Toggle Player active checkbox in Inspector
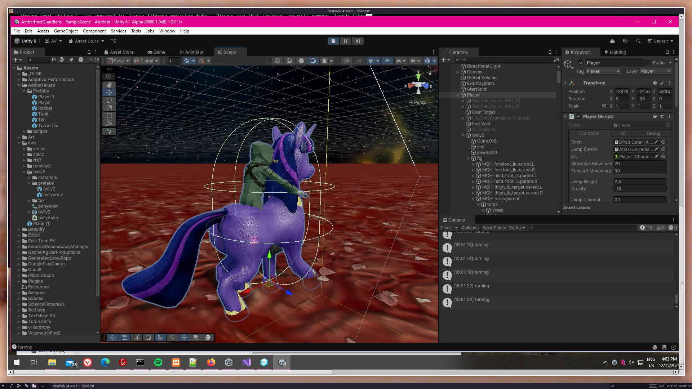Viewport: 692px width, 389px height. tap(581, 63)
